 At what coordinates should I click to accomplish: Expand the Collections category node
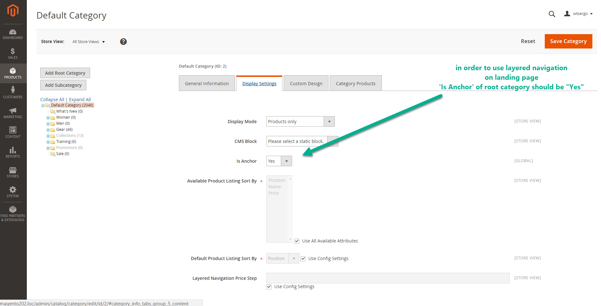[x=48, y=136]
